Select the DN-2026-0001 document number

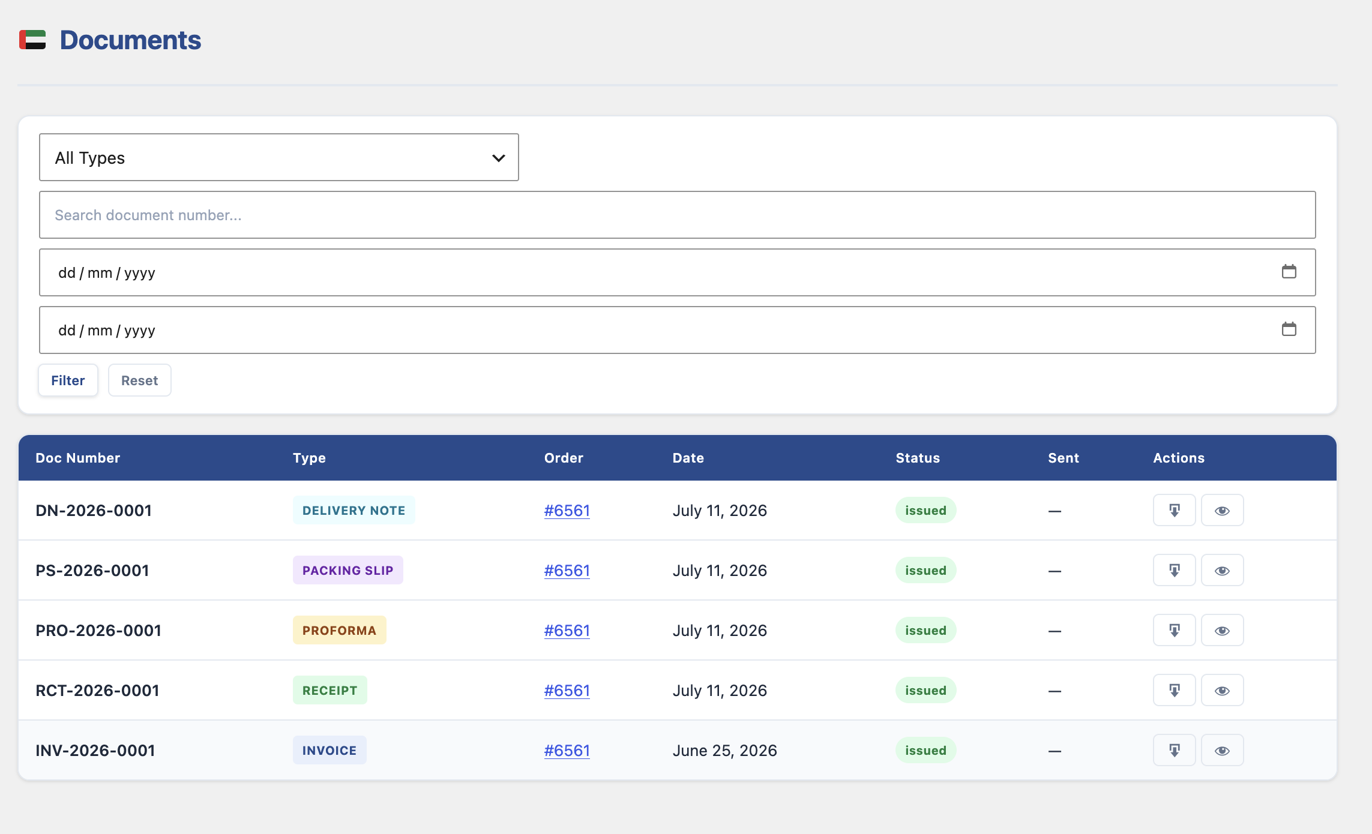[x=94, y=511]
